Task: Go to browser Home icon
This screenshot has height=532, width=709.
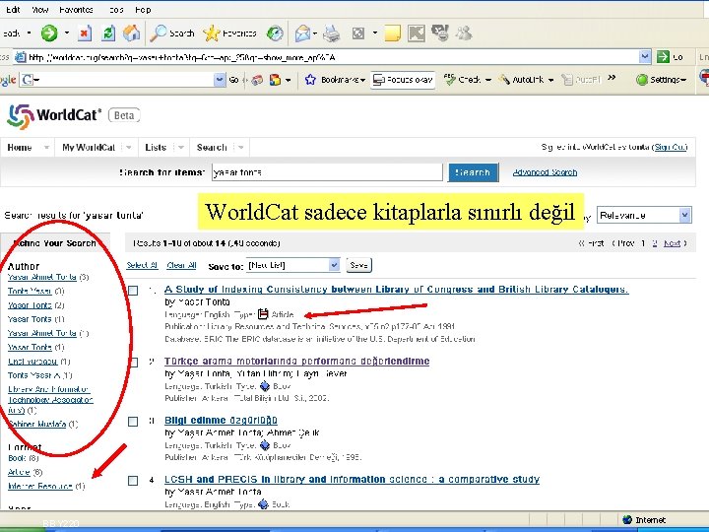Action: [131, 33]
